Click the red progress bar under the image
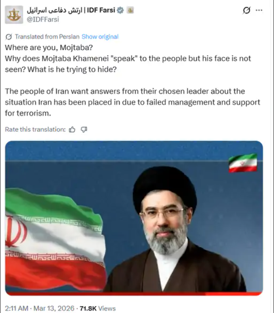The height and width of the screenshot is (313, 274). click(x=134, y=294)
